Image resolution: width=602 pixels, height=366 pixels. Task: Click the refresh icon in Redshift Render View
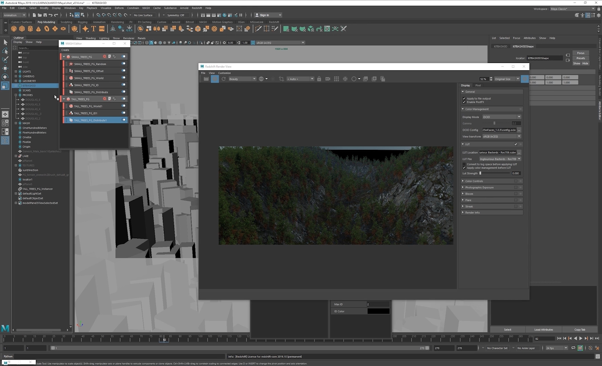tap(224, 79)
